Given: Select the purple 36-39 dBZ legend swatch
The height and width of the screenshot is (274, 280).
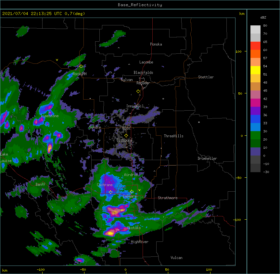Looking at the screenshot, I should pyautogui.click(x=255, y=111).
